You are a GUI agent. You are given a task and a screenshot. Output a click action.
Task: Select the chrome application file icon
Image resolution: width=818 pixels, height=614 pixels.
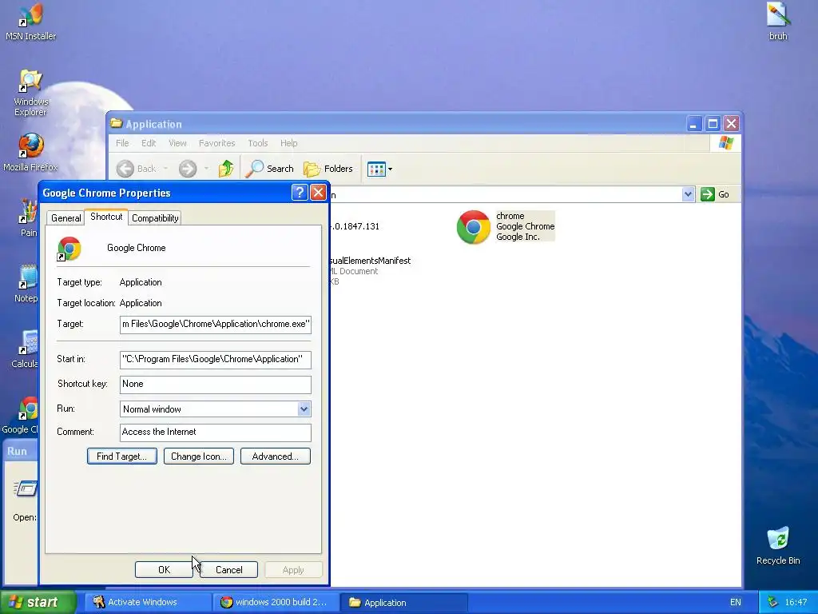474,226
